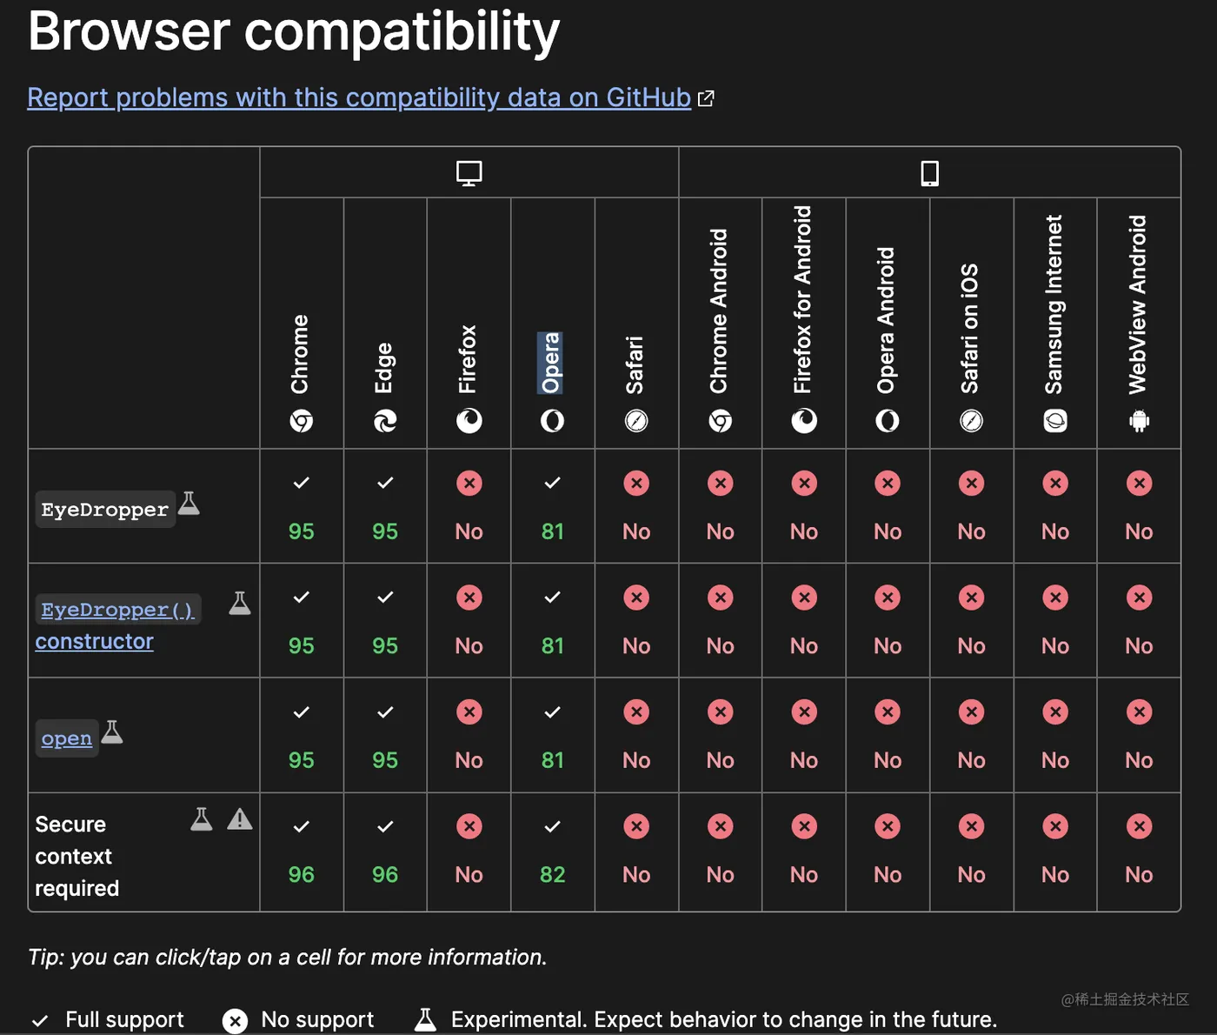Click the Chrome column header text
The width and height of the screenshot is (1217, 1035).
pyautogui.click(x=300, y=354)
